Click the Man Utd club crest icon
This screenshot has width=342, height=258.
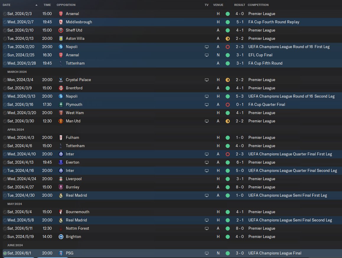(61, 121)
